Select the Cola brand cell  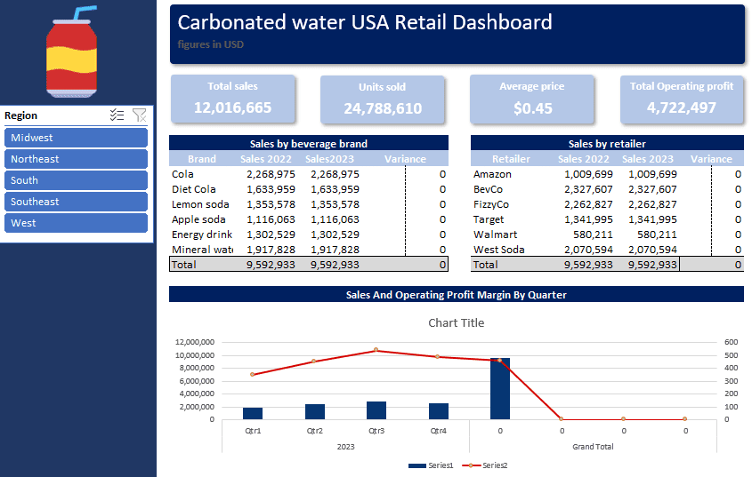coord(182,174)
